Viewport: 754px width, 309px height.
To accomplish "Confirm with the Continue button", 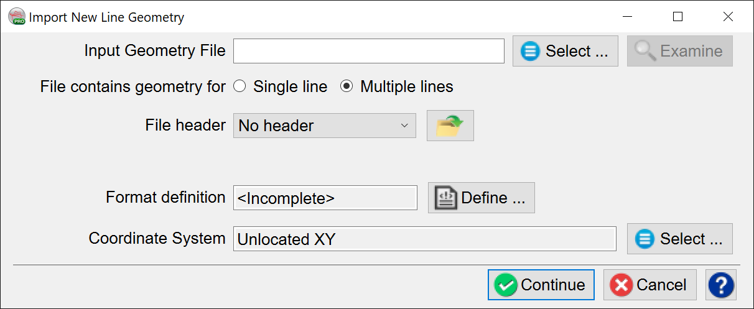I will (541, 285).
